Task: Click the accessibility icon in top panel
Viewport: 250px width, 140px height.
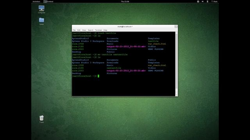Action: pyautogui.click(x=198, y=2)
